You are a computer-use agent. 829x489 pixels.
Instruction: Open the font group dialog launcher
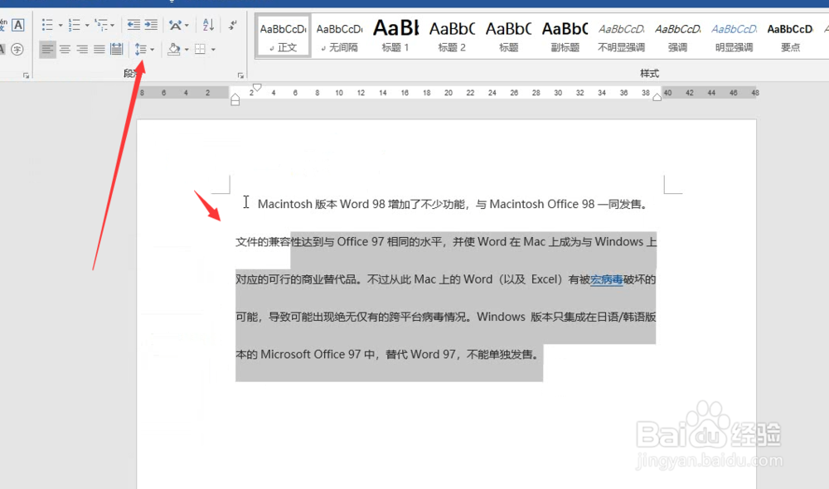pos(26,75)
